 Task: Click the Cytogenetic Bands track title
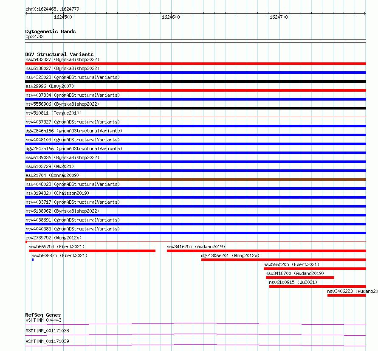[51, 31]
